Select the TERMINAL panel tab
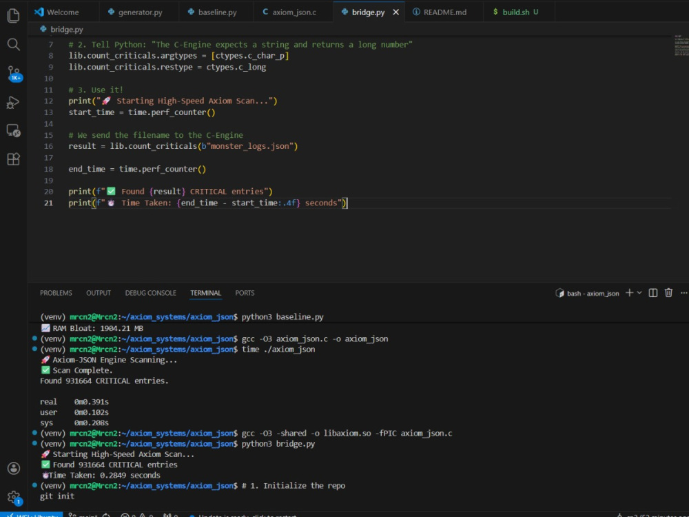689x517 pixels. (205, 293)
